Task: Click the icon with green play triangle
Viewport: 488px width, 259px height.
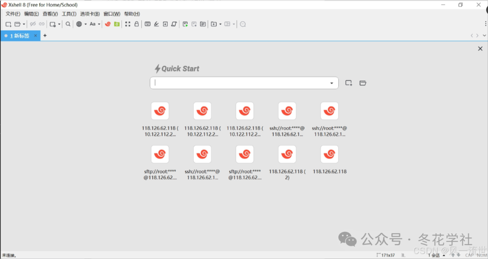Action: (185, 24)
